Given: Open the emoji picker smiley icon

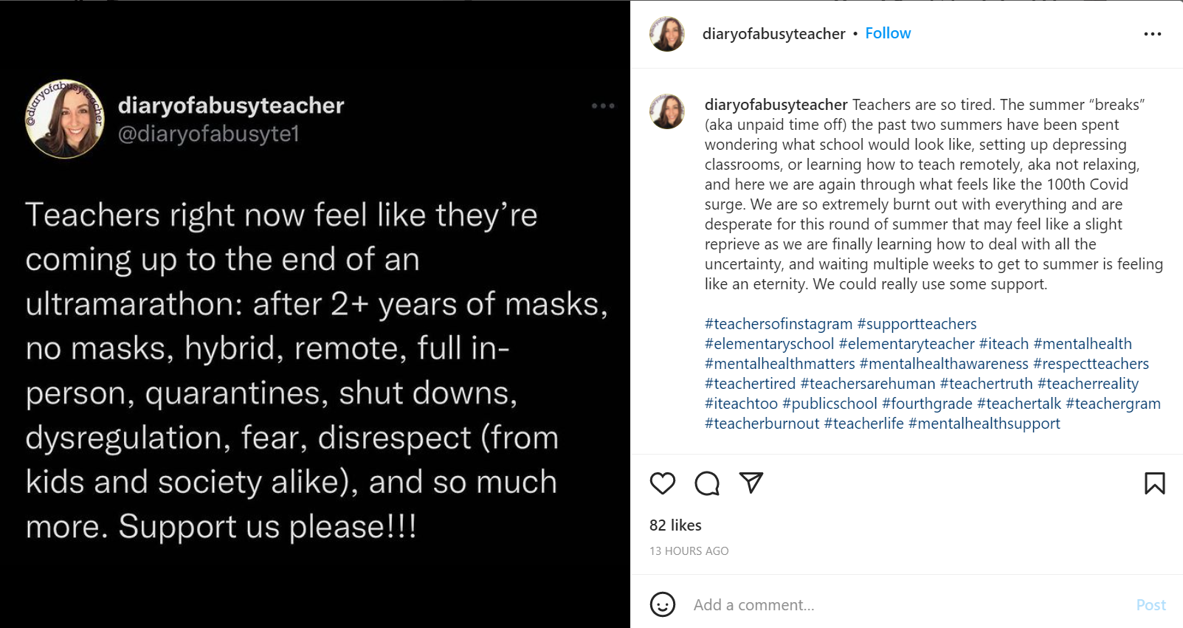Looking at the screenshot, I should (663, 604).
